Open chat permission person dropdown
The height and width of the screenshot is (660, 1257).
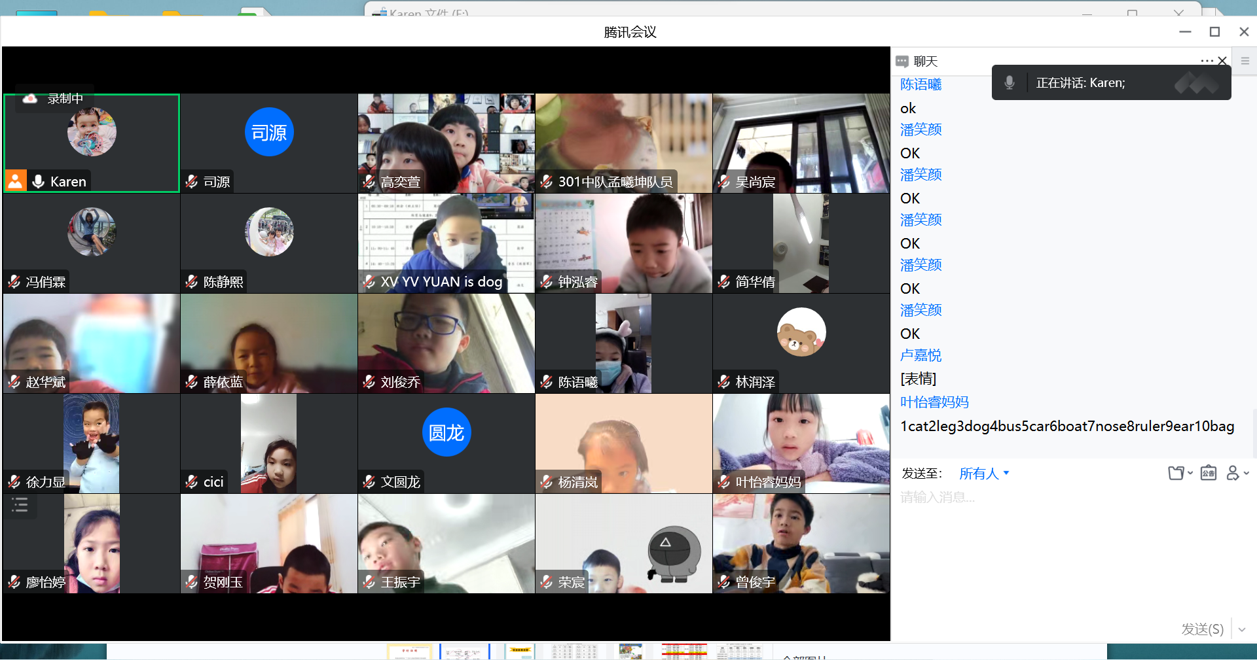pos(1237,473)
